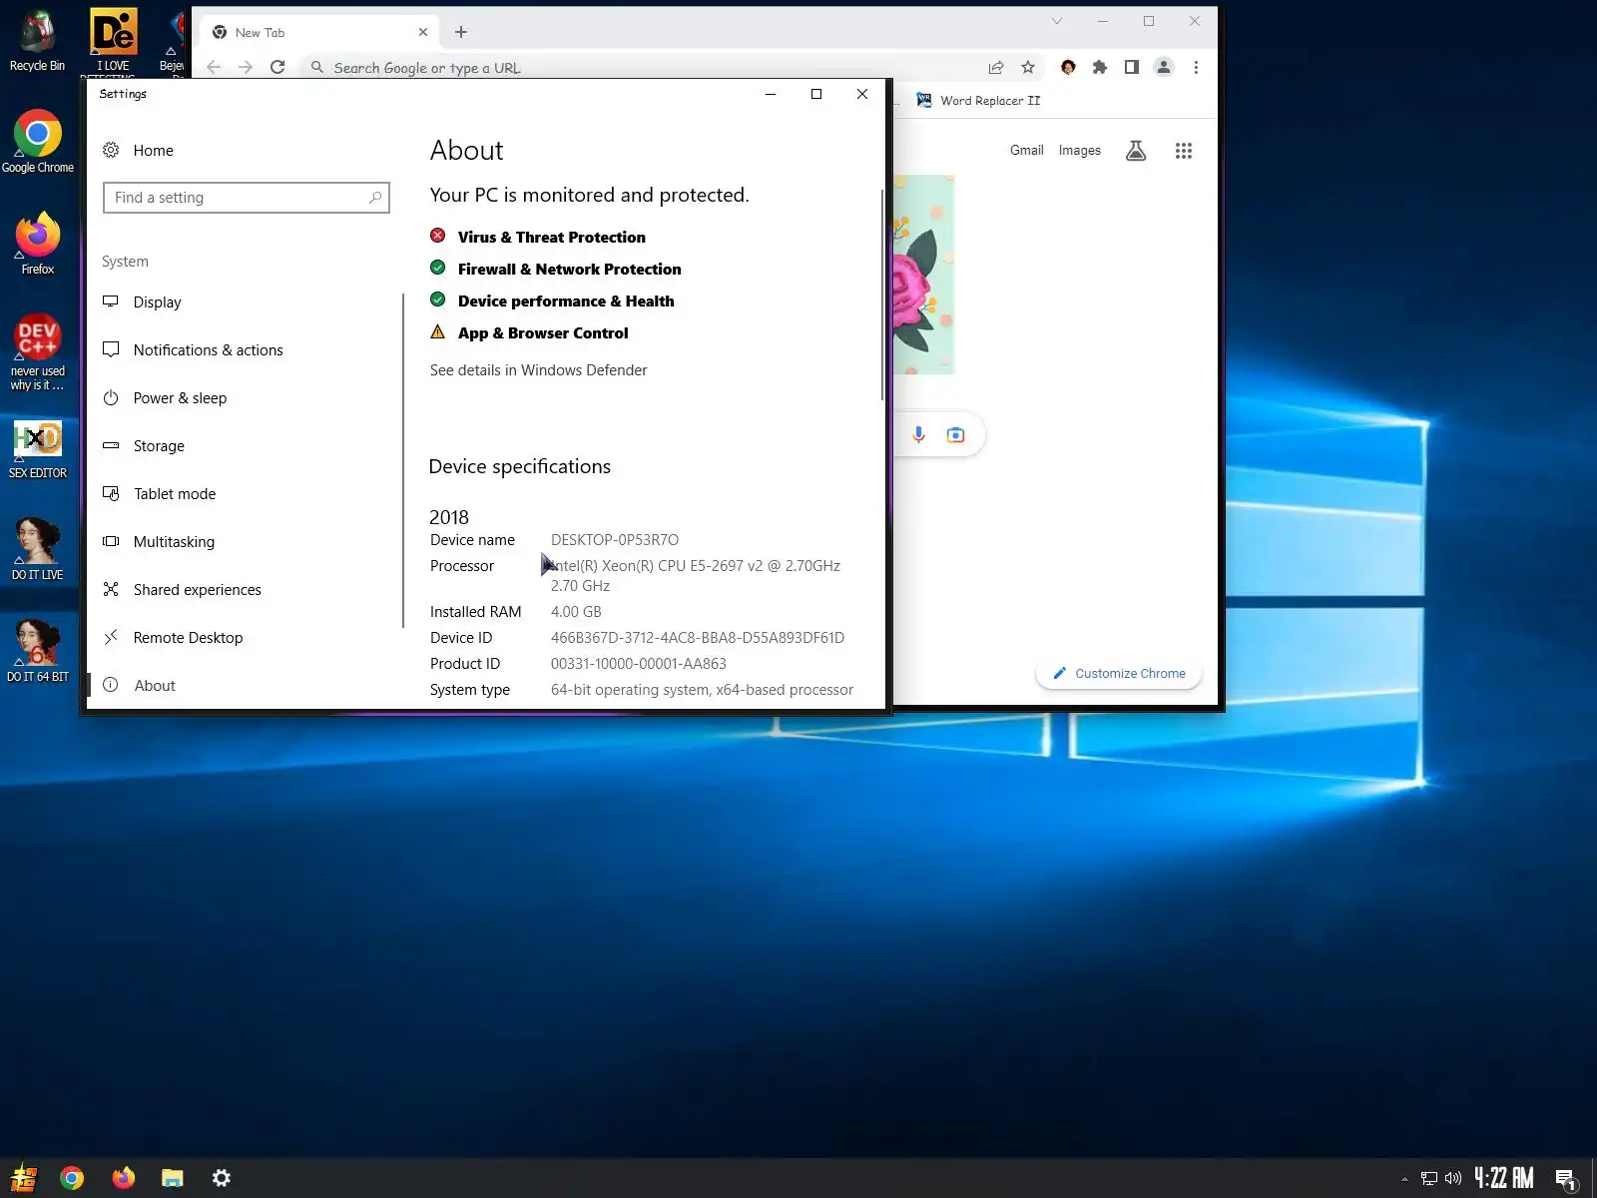Switch to Settings via taskbar gear
The height and width of the screenshot is (1198, 1597).
coord(222,1178)
